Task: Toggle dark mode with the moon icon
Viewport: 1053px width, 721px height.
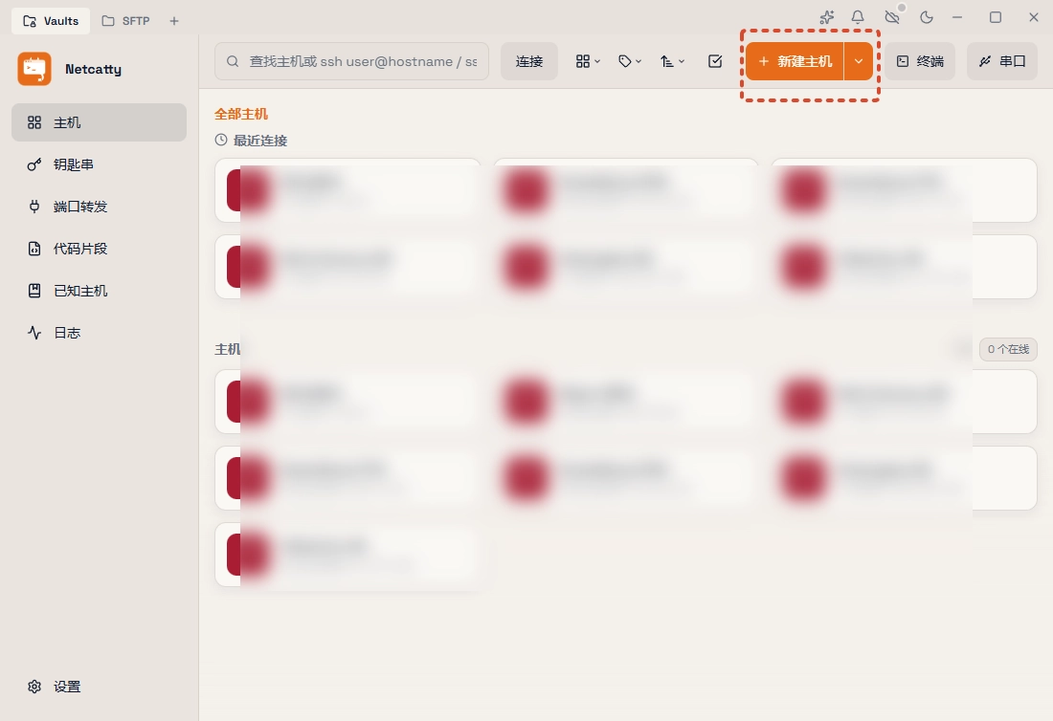Action: point(926,17)
